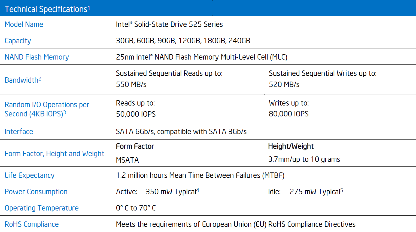
Task: Click the RoHS Compliance label
Action: (32, 224)
